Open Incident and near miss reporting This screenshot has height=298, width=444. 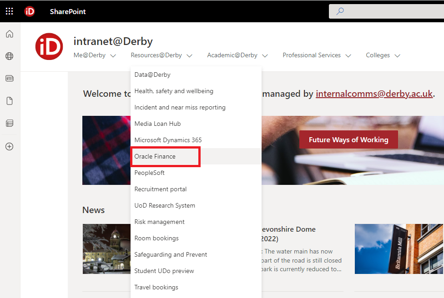click(x=196, y=108)
